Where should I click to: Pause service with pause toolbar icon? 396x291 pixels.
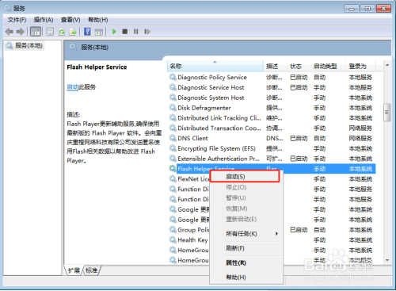136,32
